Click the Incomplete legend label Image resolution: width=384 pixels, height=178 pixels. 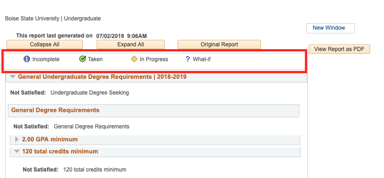[46, 59]
